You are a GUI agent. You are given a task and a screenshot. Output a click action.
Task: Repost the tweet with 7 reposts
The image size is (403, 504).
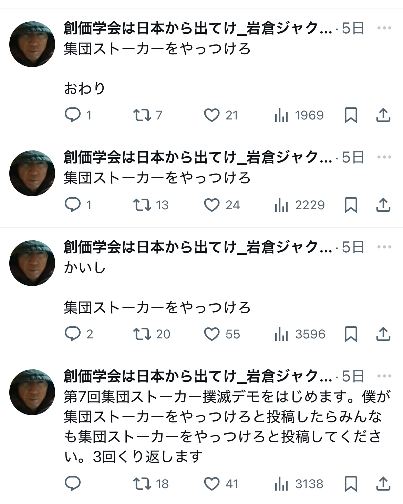[142, 115]
